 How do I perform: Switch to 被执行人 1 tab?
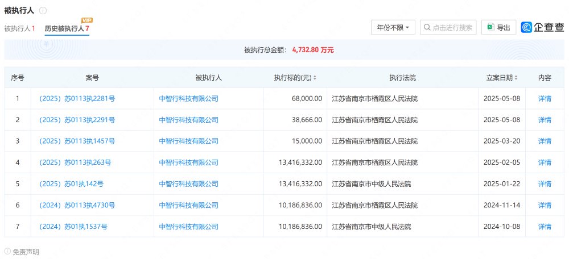point(19,28)
